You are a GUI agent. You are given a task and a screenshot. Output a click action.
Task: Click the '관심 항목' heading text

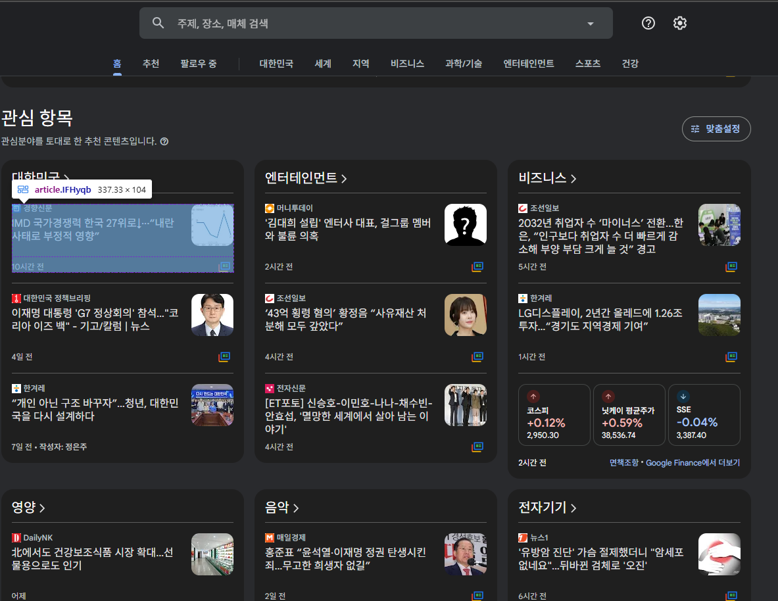(37, 118)
